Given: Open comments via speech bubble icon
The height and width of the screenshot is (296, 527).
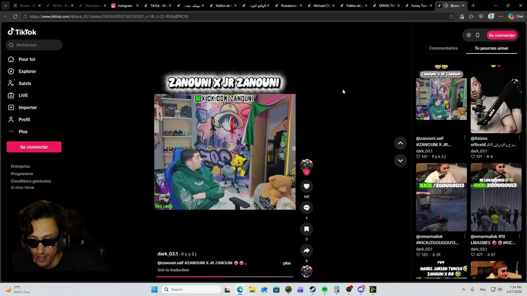Looking at the screenshot, I should pos(306,208).
